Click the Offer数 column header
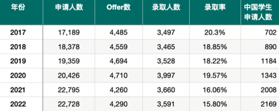 point(119,8)
